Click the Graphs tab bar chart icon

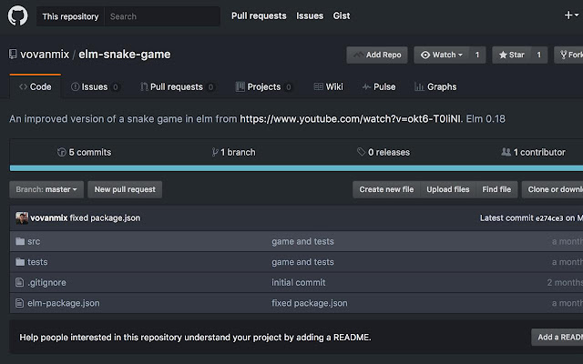click(419, 87)
